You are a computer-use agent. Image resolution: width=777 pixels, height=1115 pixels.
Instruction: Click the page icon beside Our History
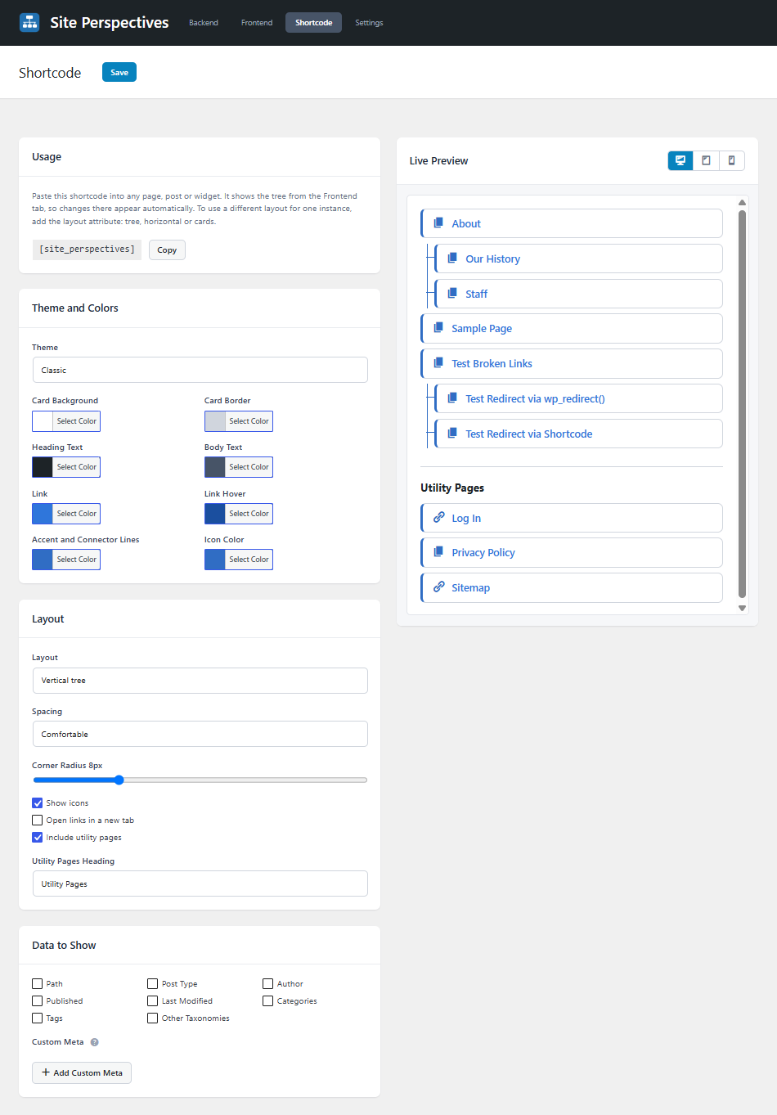point(452,258)
